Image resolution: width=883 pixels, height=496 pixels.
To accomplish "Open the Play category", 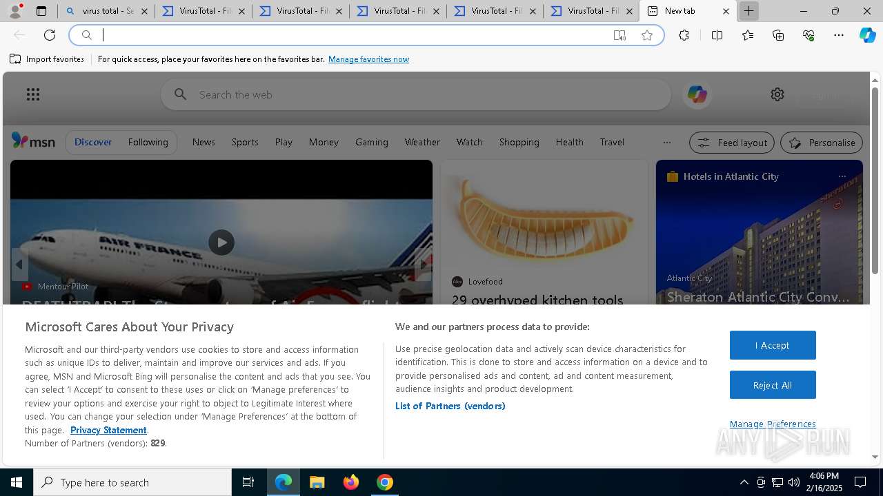I will click(x=284, y=142).
